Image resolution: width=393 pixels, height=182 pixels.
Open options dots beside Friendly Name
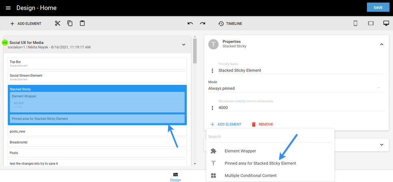tap(213, 71)
